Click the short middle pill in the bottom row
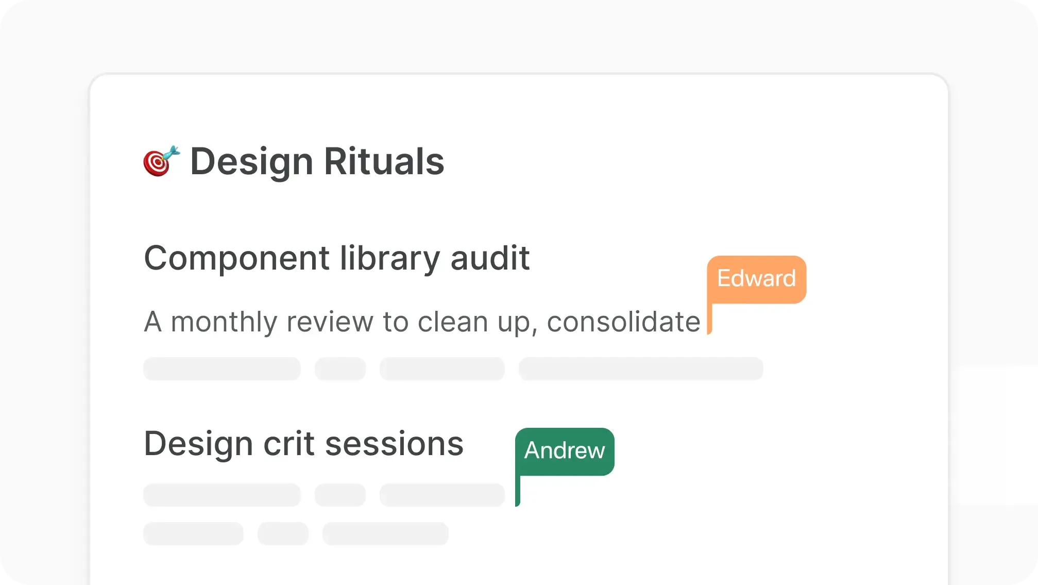 click(283, 534)
